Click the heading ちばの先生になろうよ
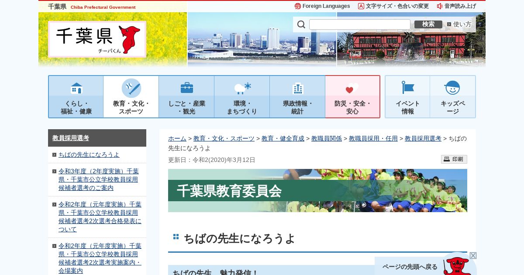The height and width of the screenshot is (275, 524). pyautogui.click(x=239, y=238)
